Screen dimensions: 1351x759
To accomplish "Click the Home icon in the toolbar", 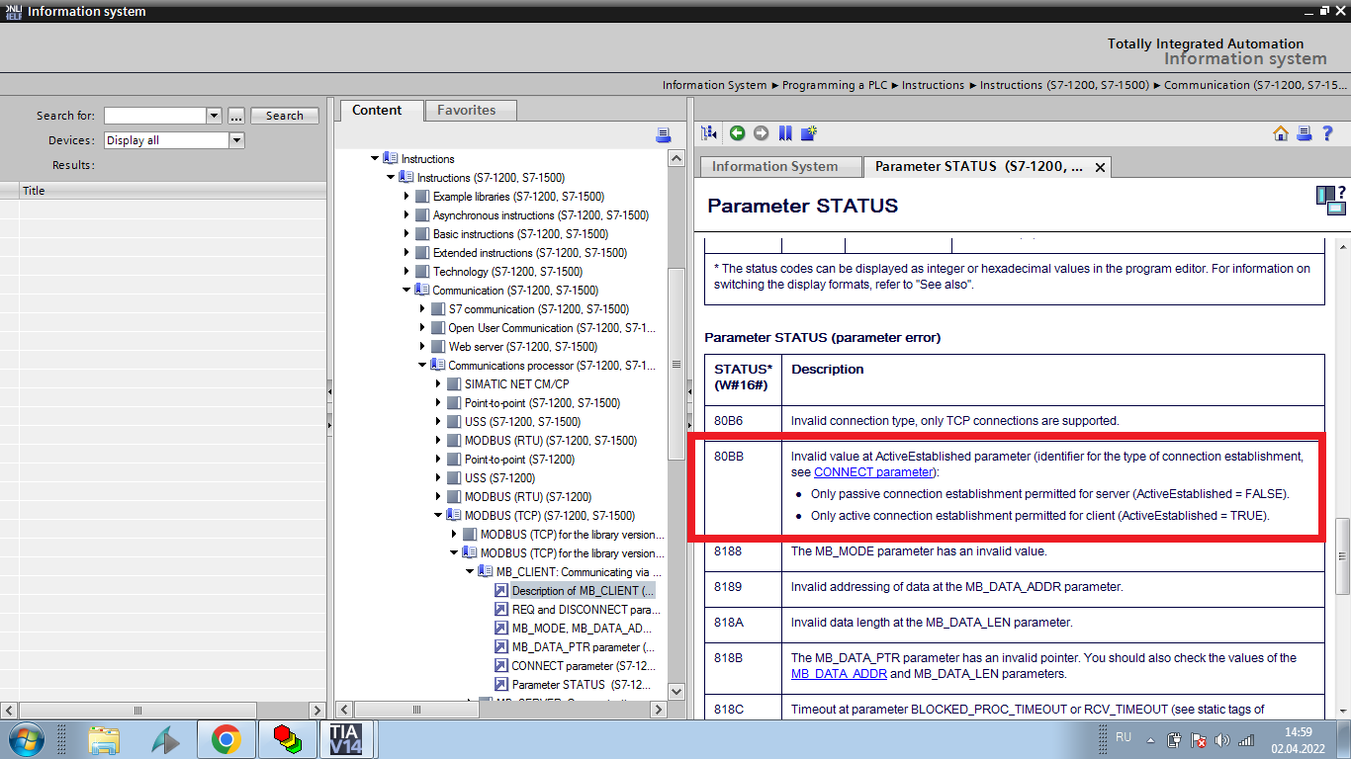I will [x=1281, y=133].
